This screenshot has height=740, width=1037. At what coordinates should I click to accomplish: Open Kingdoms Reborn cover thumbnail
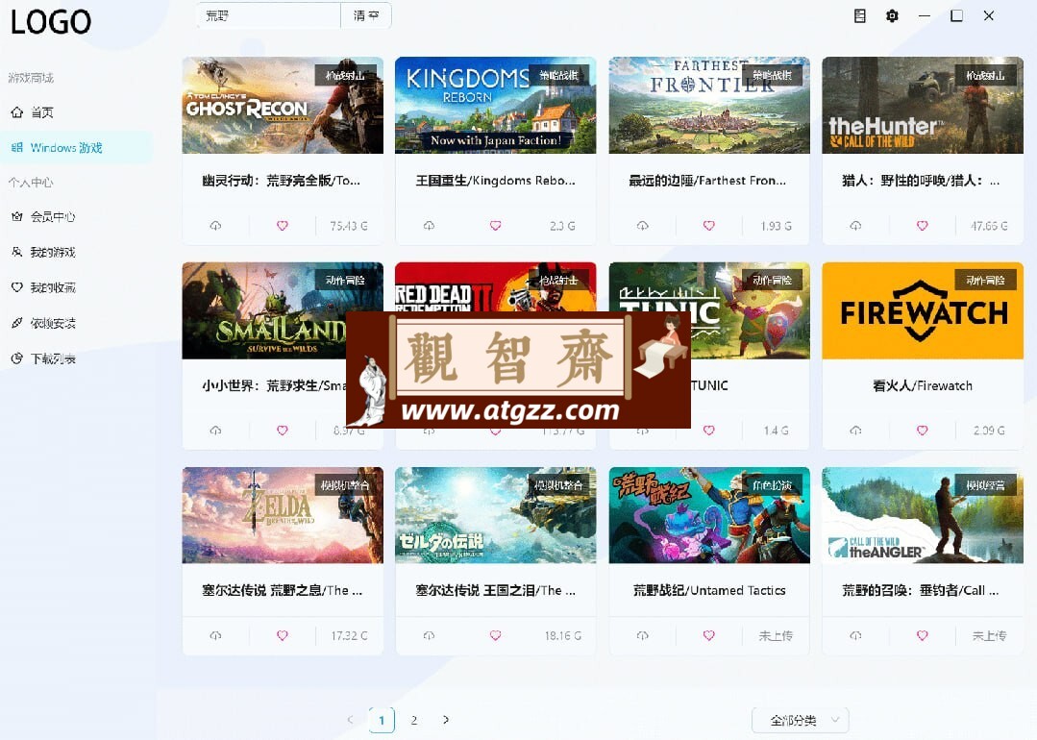(495, 105)
